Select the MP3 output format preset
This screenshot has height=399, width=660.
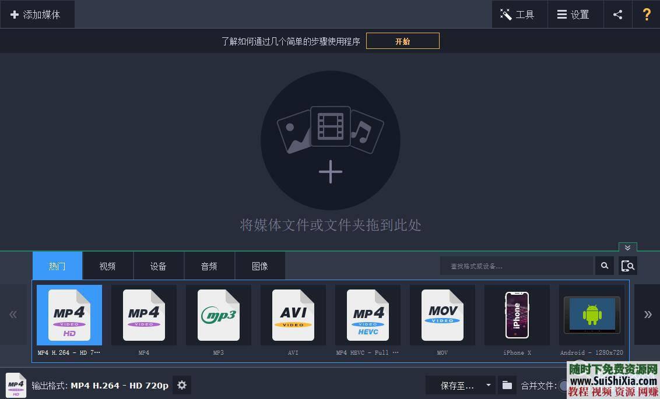click(218, 315)
